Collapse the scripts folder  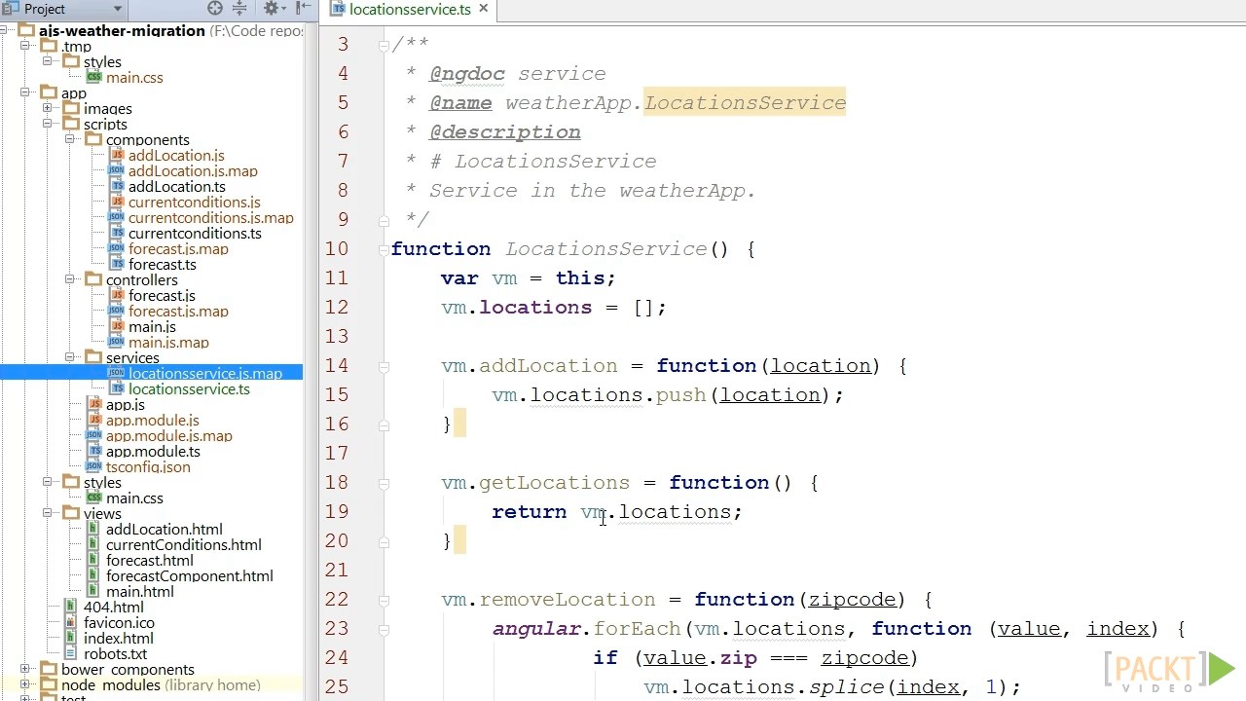coord(47,124)
